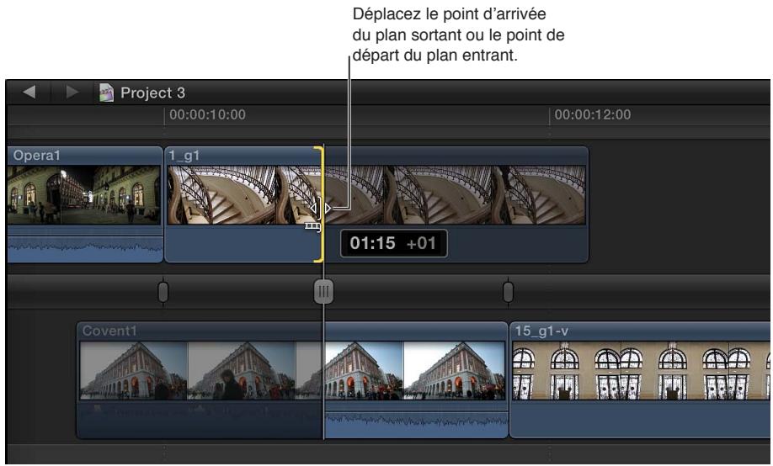Click the precision editor center handle
Viewport: 773px width, 466px height.
(x=323, y=292)
